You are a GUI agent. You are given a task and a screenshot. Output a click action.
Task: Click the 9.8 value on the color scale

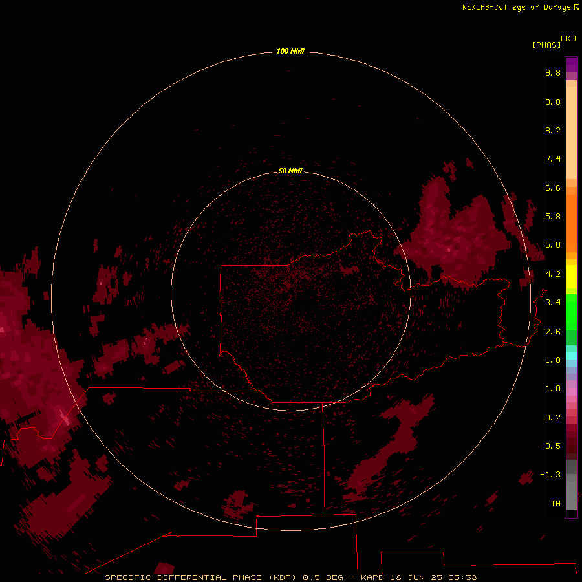(553, 73)
